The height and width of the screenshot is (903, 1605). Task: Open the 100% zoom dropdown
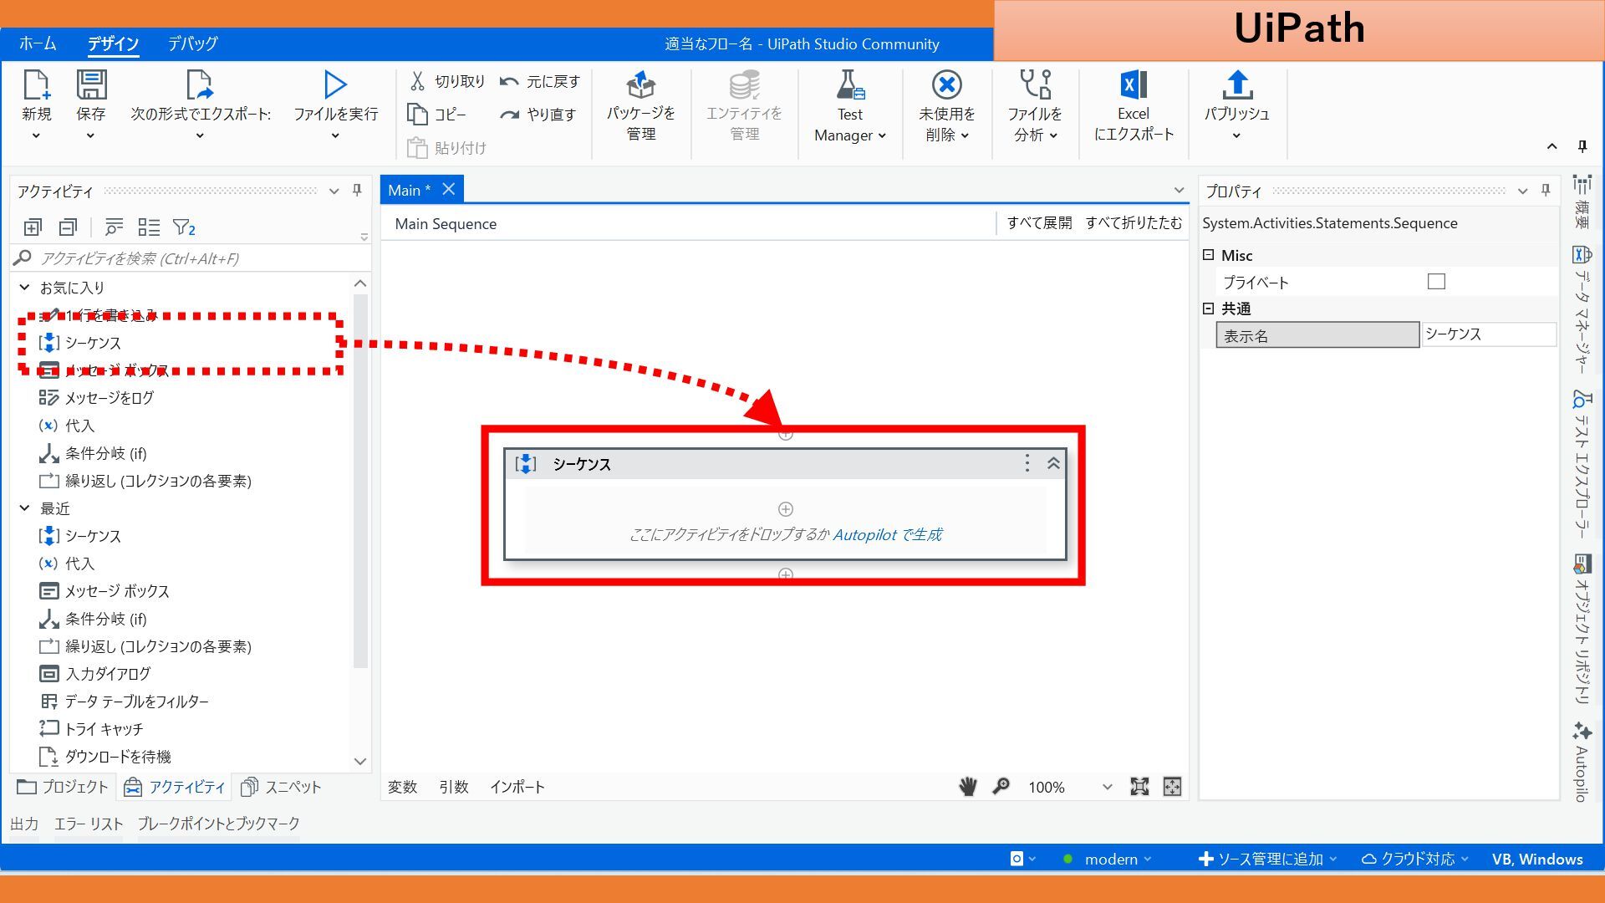pos(1107,787)
